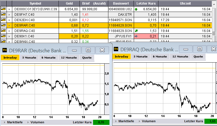Maximize the DE9RAR chart window
This screenshot has height=126, width=217.
(88, 50)
